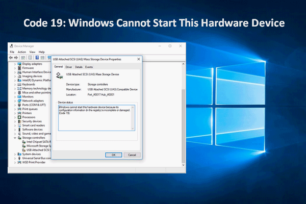The height and width of the screenshot is (204, 306).
Task: Collapse the Storage controllers node
Action: [x=15, y=138]
